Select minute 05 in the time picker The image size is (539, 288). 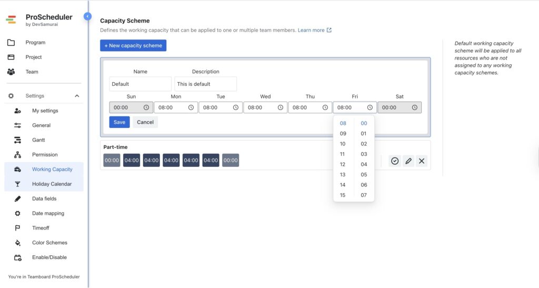click(364, 175)
